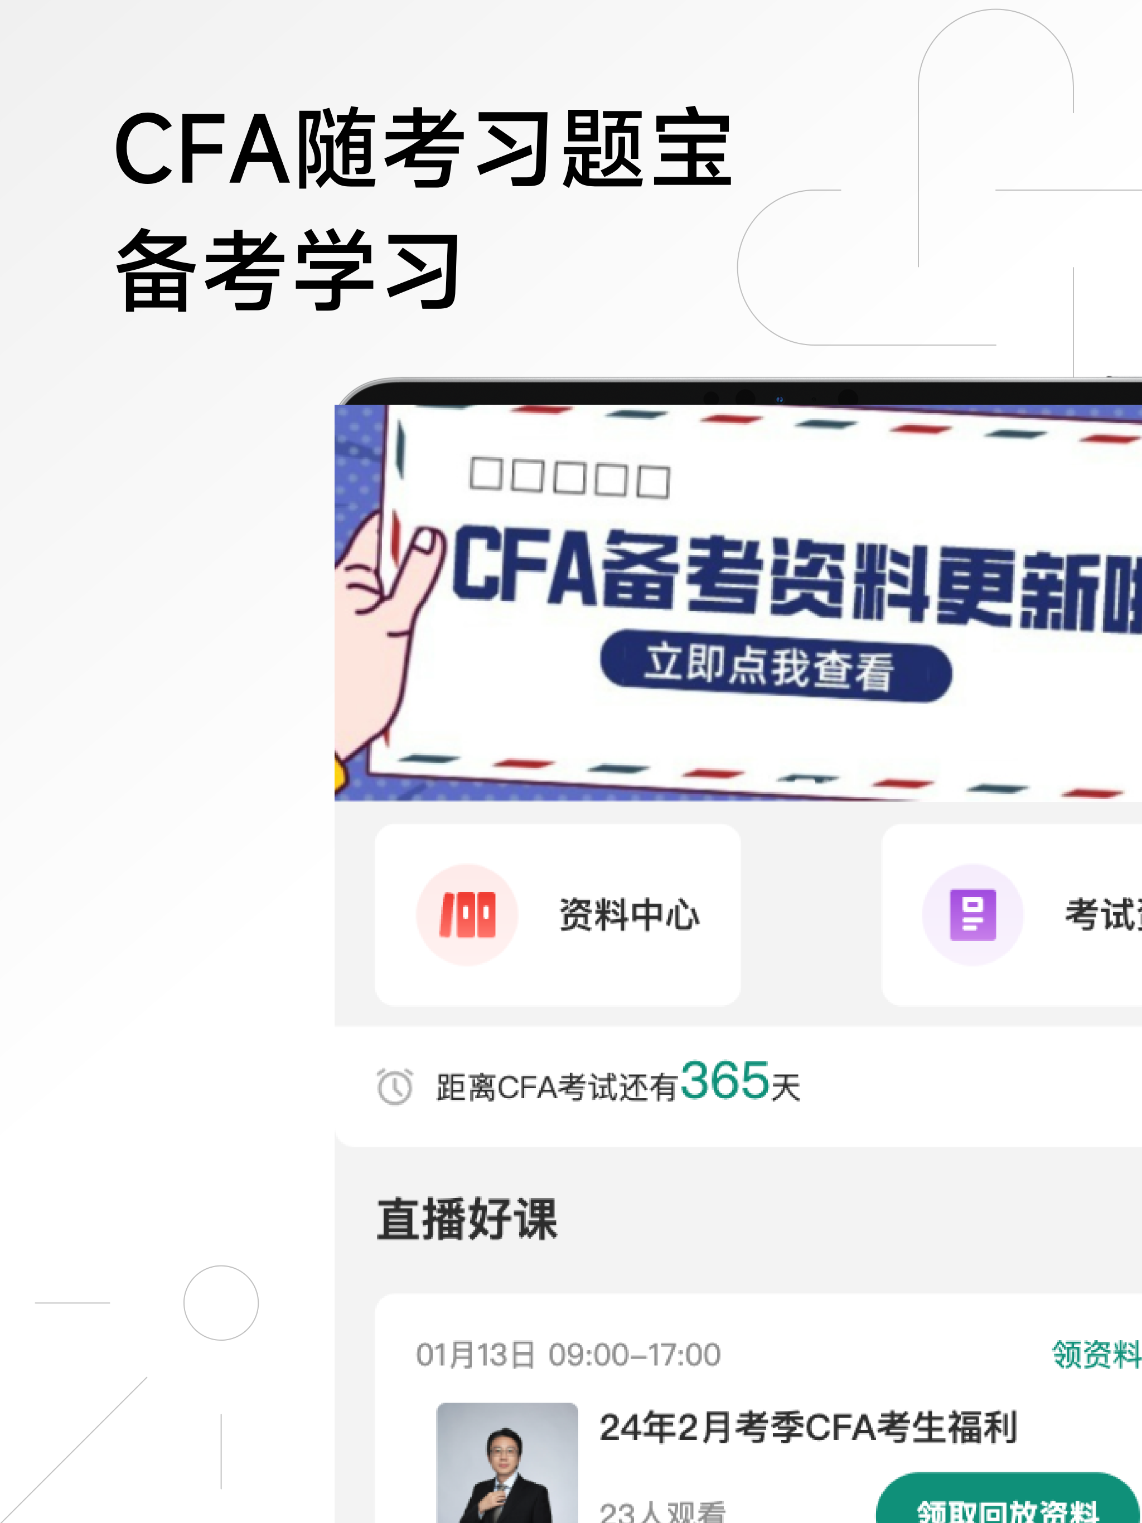Open the red 资料中心 books icon

467,914
